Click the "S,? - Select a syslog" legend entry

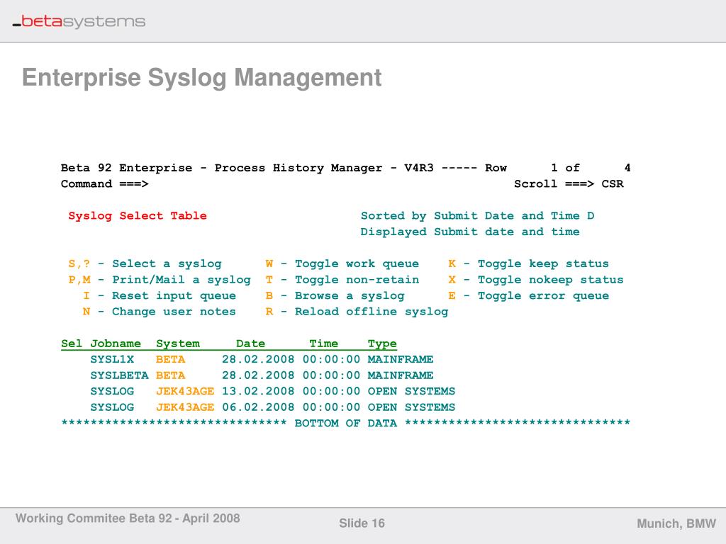point(145,263)
